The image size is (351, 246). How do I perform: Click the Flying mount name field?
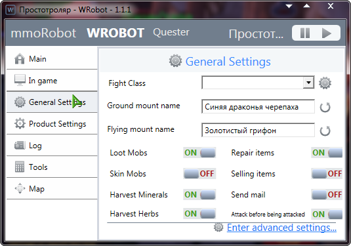click(x=258, y=130)
